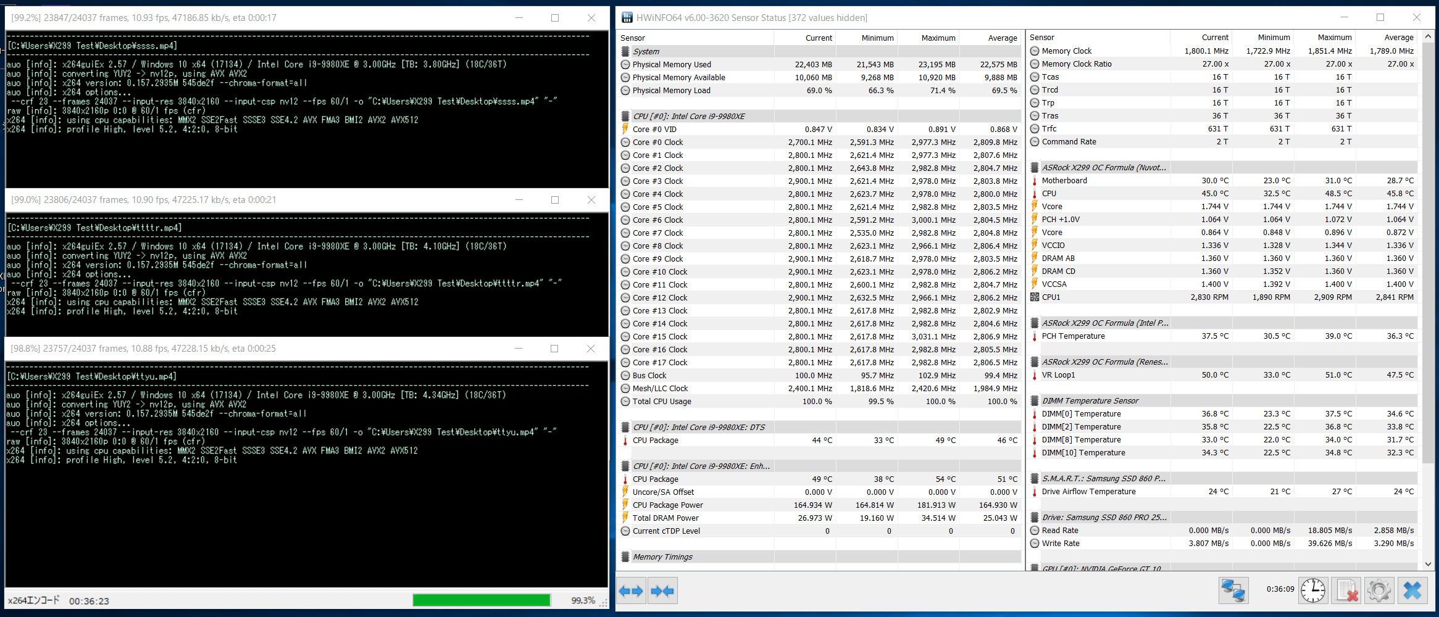
Task: Click the Maximum column header above System group
Action: click(928, 38)
